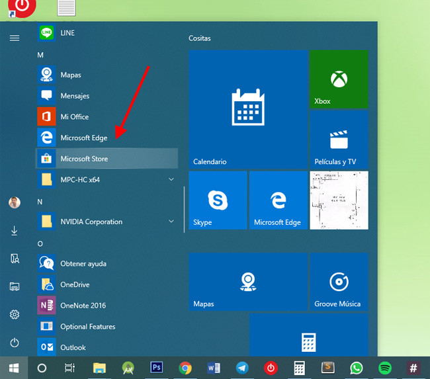
Task: Launch Microsoft Edge from the app list
Action: coord(107,138)
